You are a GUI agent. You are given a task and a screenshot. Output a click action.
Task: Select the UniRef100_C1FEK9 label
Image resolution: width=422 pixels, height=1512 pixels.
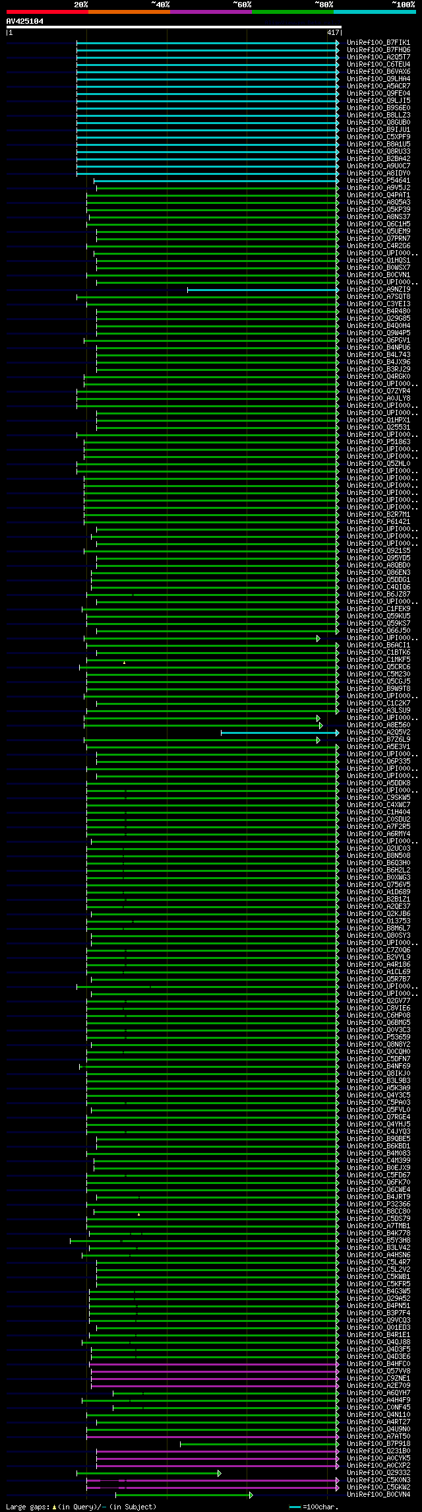(378, 609)
